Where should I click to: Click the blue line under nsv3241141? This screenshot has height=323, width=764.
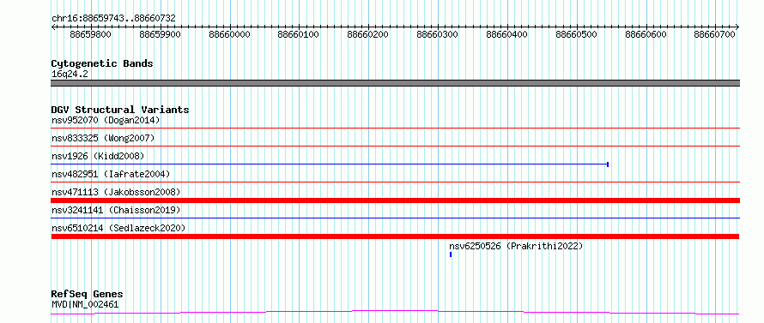coord(395,218)
